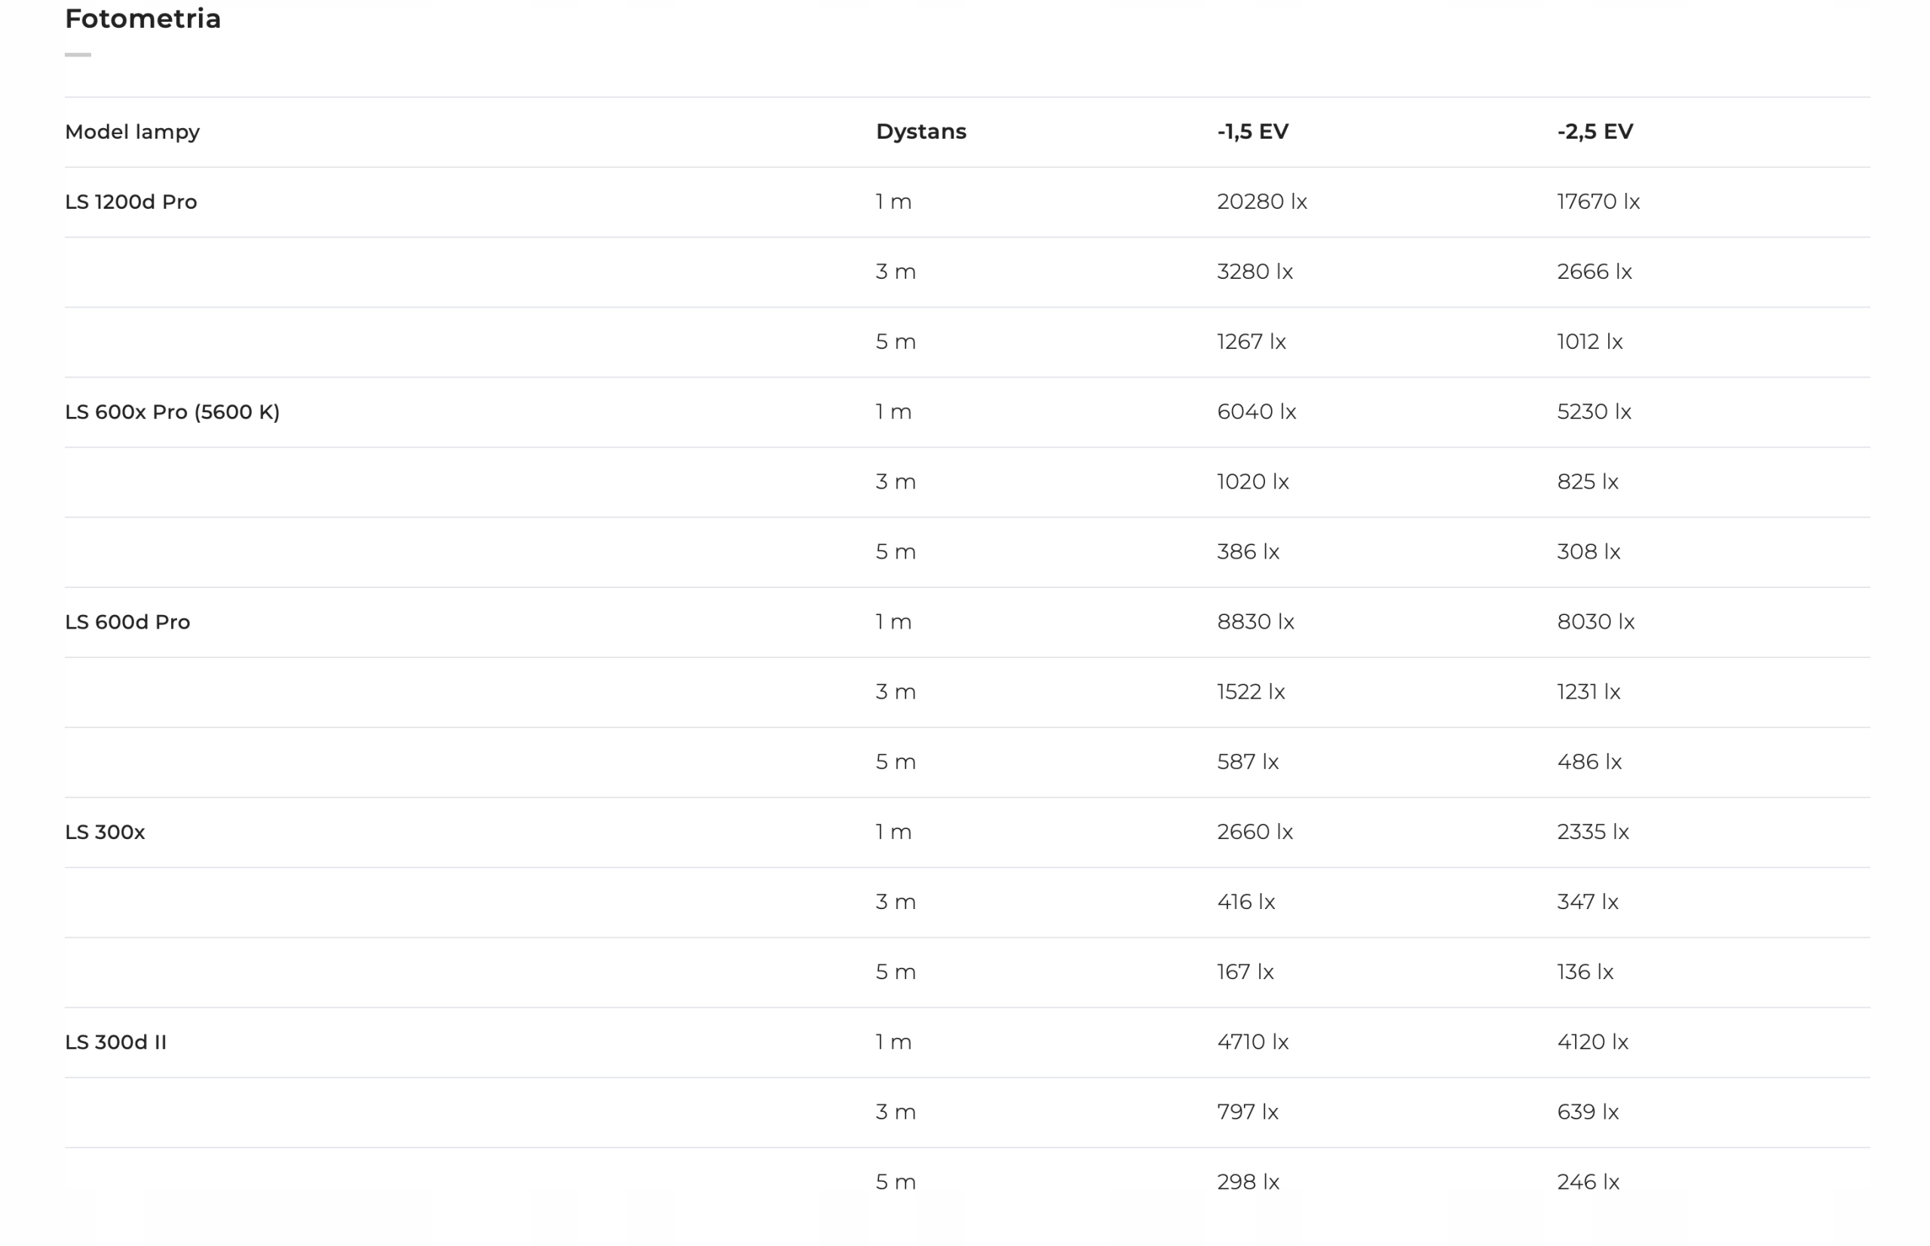Click the LS 300x model name
This screenshot has width=1930, height=1246.
(x=106, y=833)
